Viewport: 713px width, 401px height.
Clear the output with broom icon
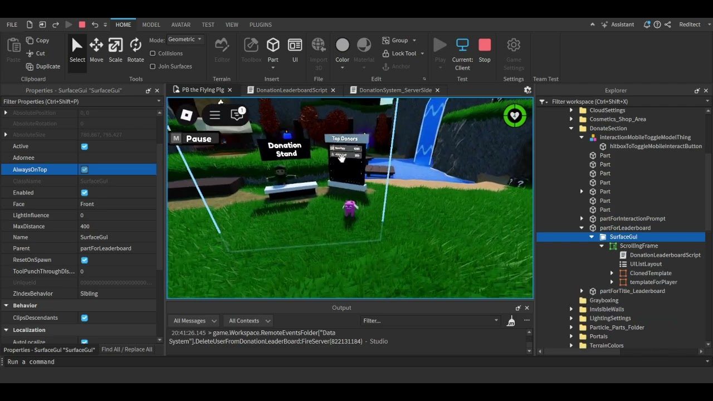pos(511,321)
